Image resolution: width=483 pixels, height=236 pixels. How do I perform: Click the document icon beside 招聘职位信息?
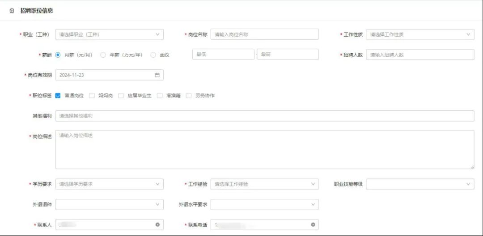[x=12, y=10]
